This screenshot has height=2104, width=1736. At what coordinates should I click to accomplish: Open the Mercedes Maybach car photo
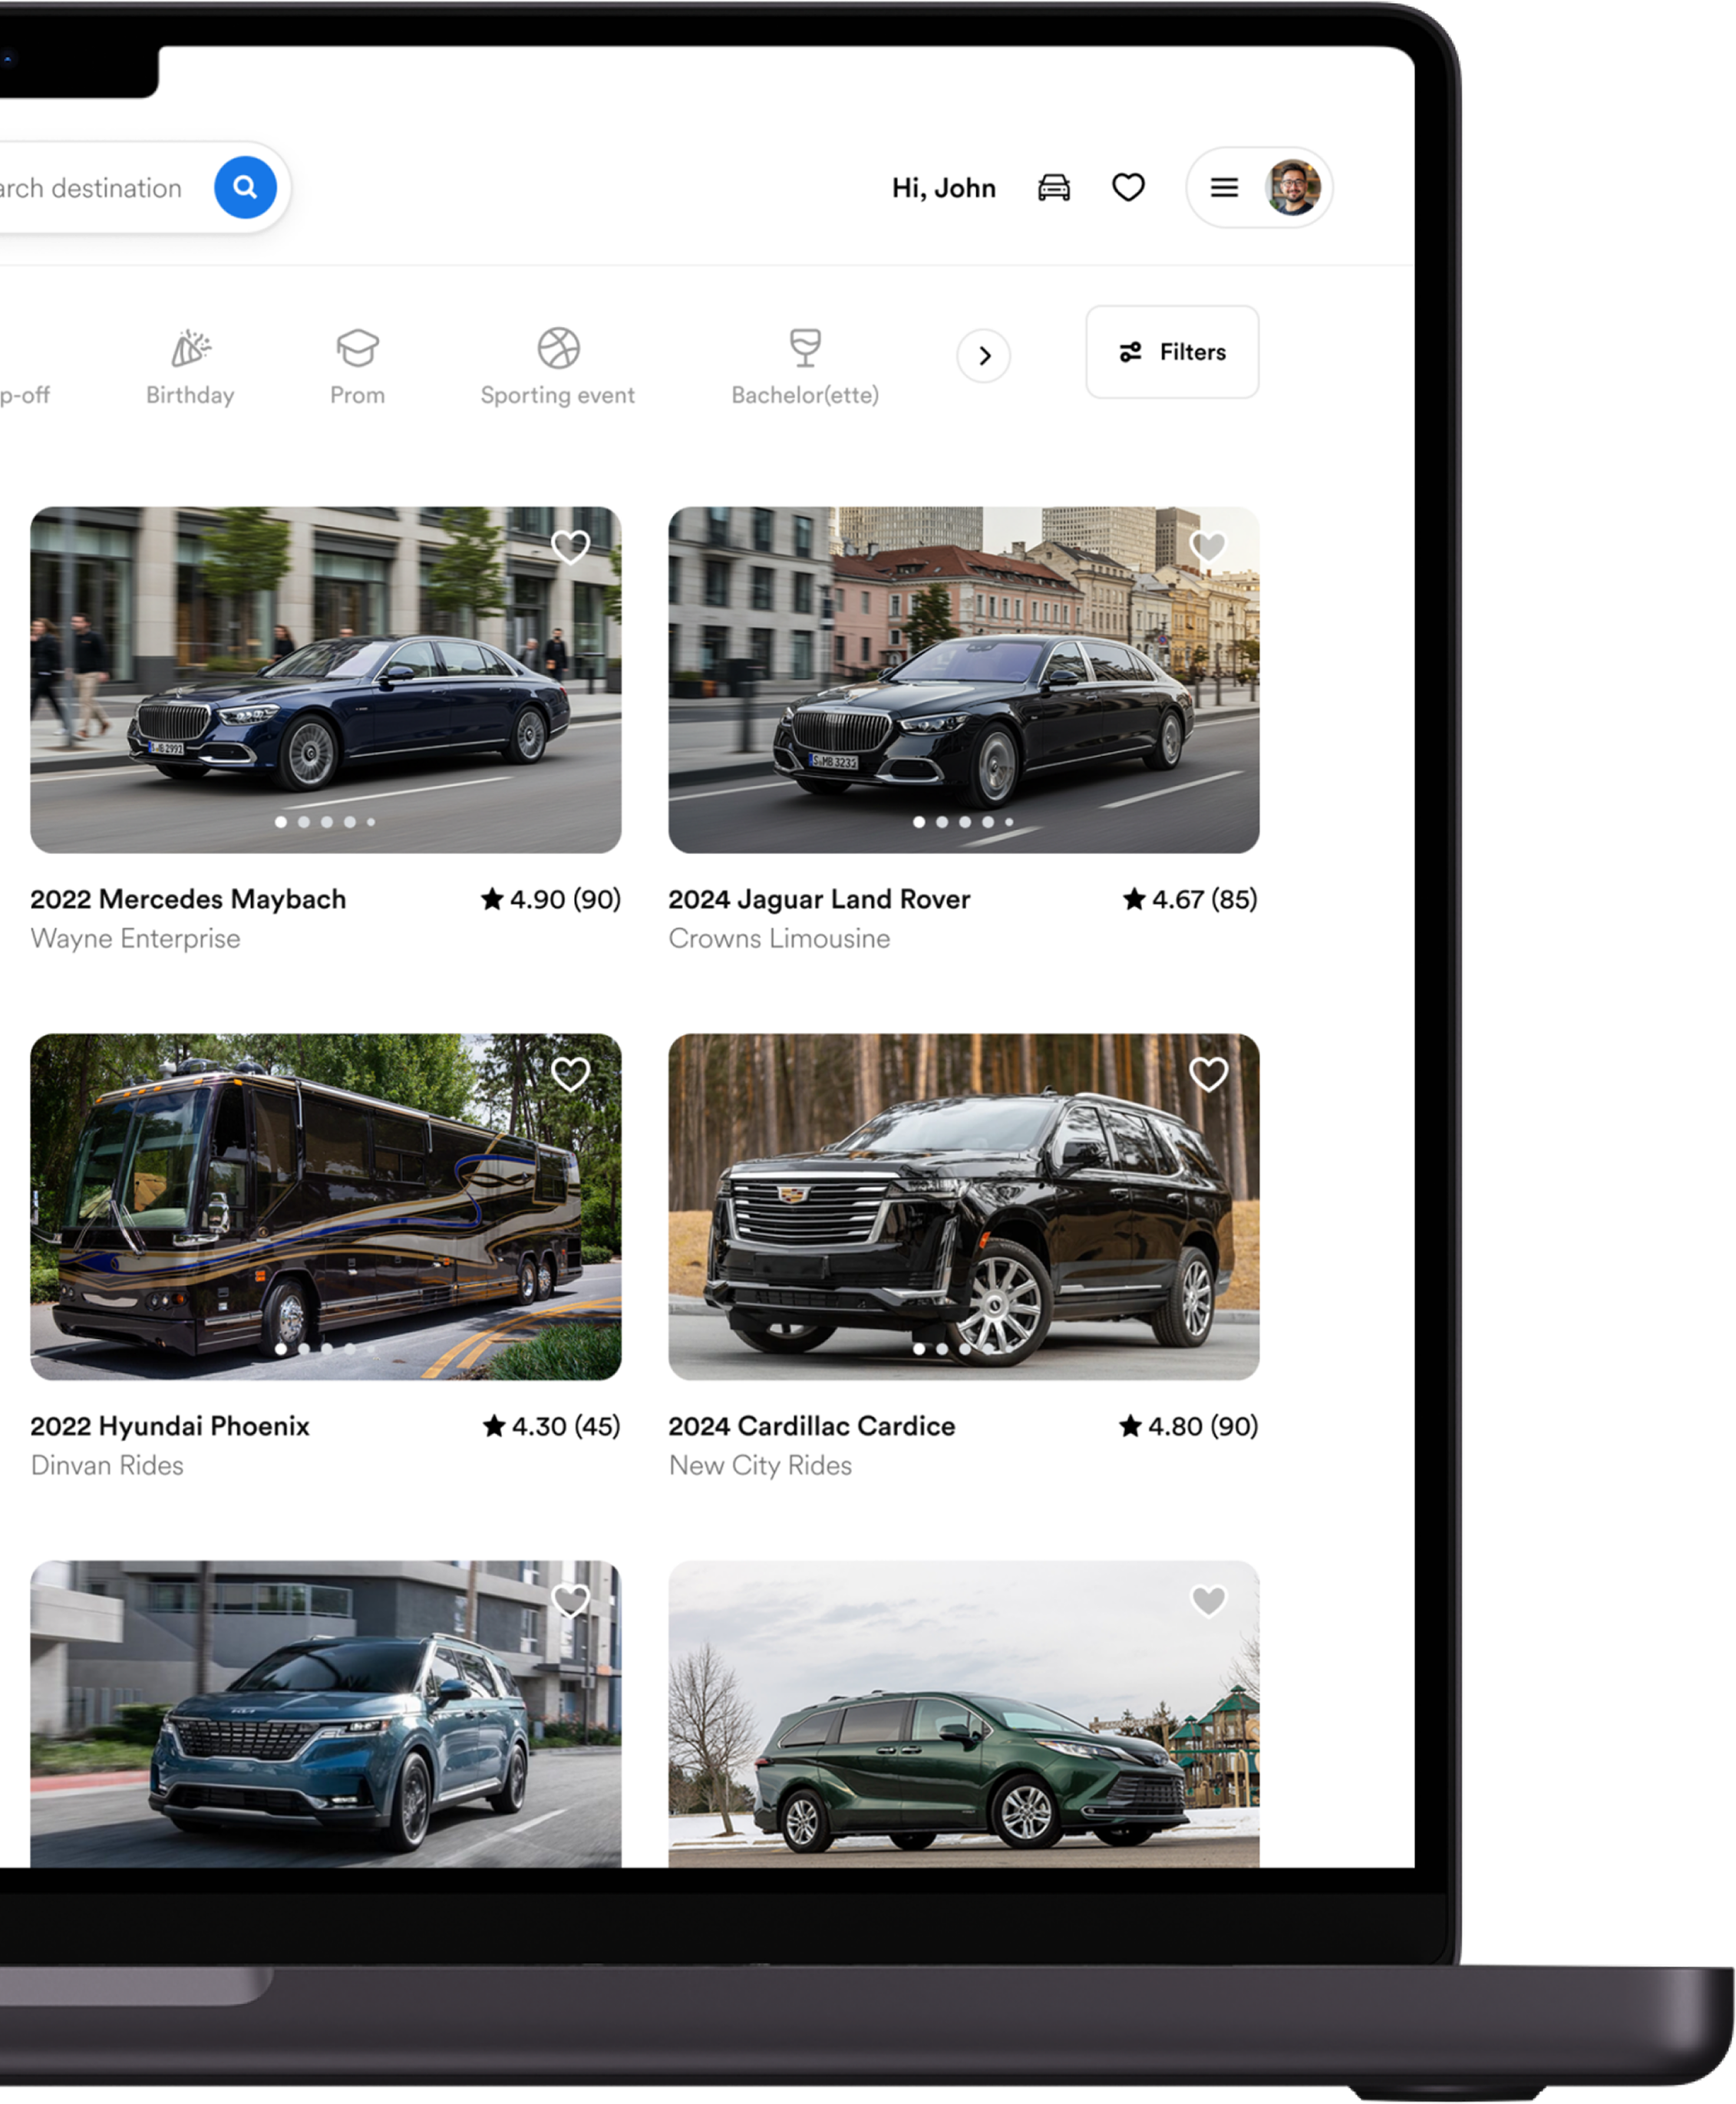pos(325,680)
